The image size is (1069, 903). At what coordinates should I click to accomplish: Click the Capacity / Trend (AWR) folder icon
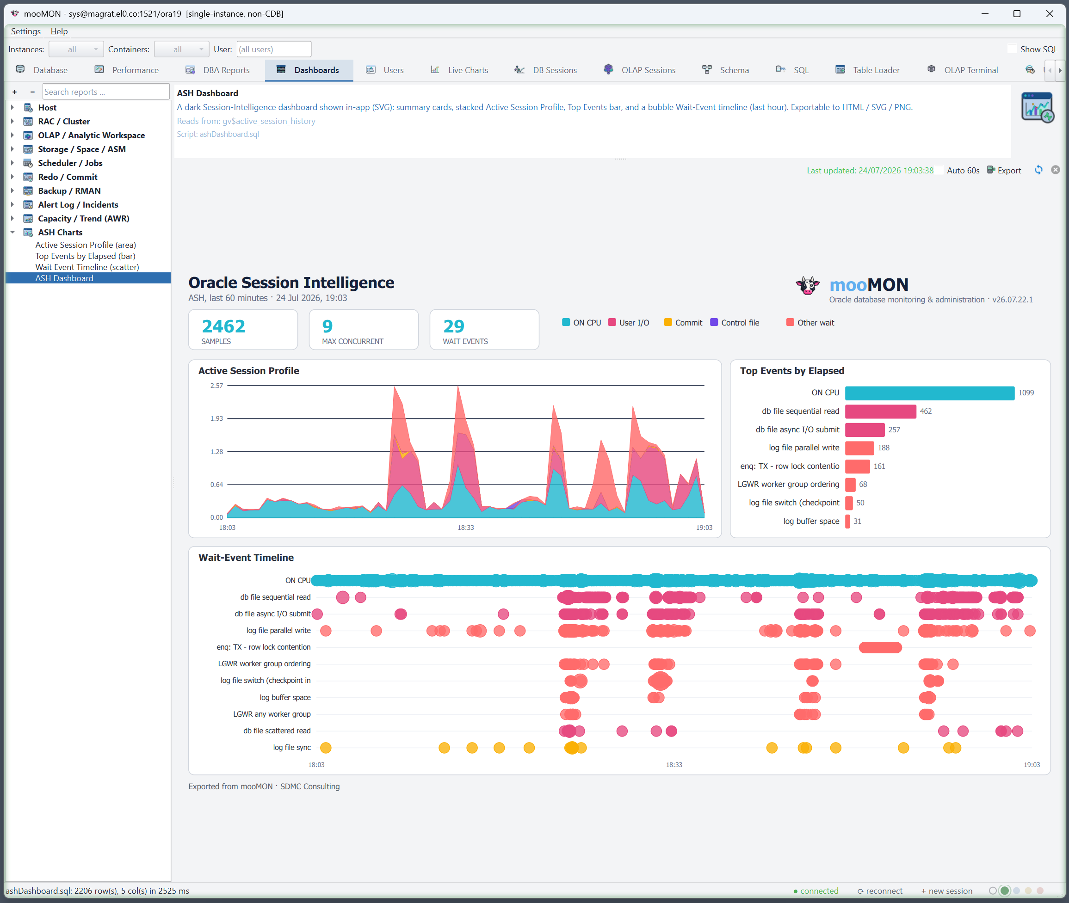click(x=29, y=219)
